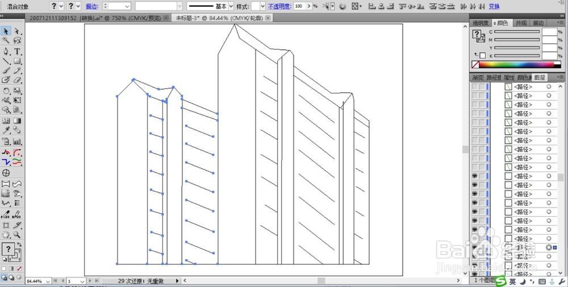Screen dimensions: 568x287
Task: Select the Column Graph tool
Action: point(17,141)
